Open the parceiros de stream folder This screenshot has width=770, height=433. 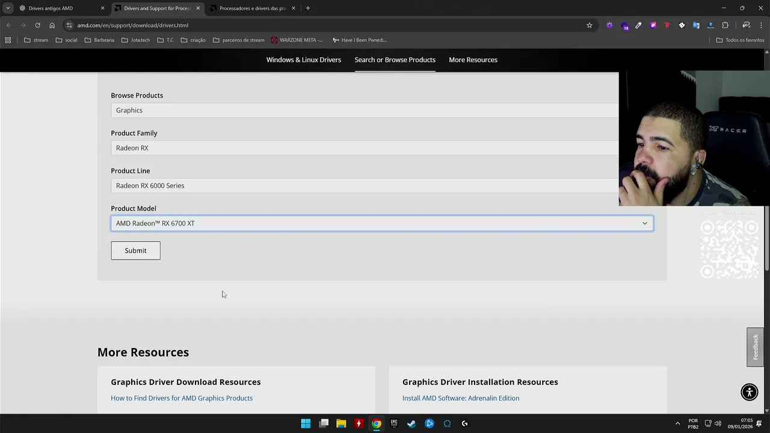coord(239,40)
